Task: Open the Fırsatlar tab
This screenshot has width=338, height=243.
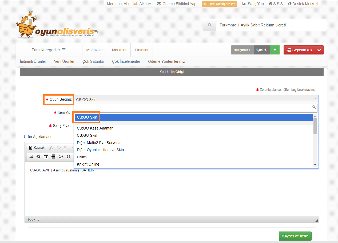Action: pos(142,50)
